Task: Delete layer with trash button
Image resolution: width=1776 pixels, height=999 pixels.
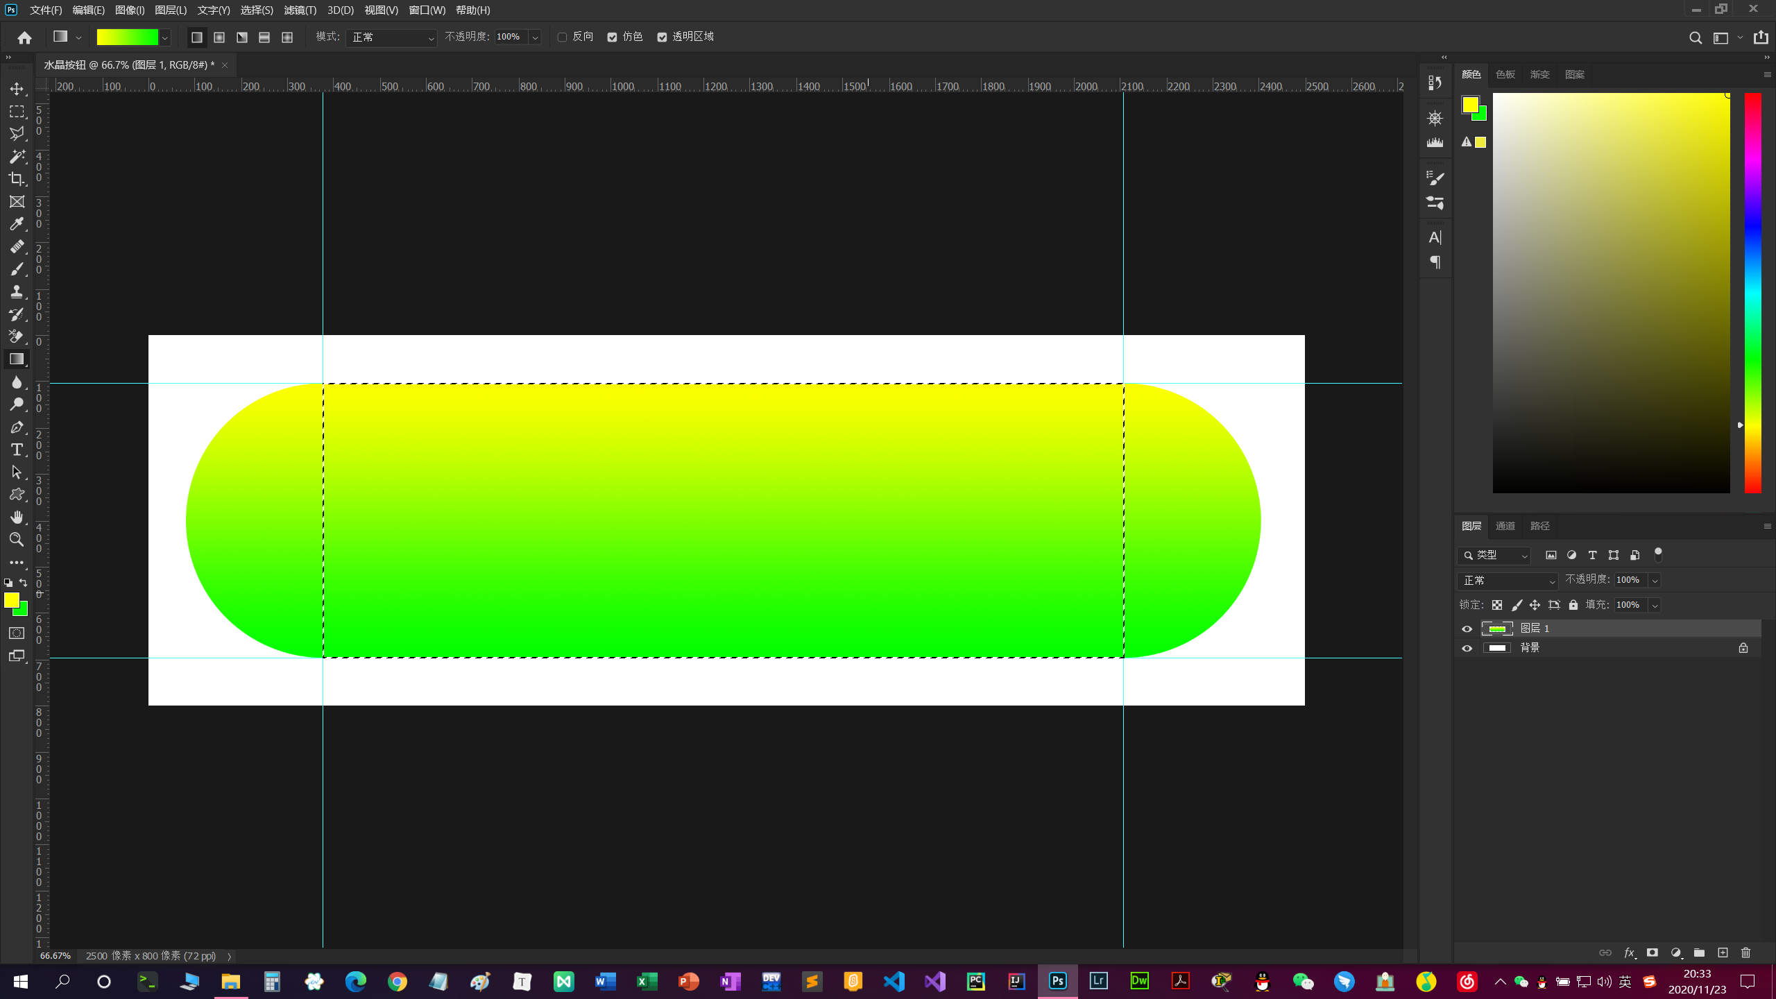Action: (x=1745, y=953)
